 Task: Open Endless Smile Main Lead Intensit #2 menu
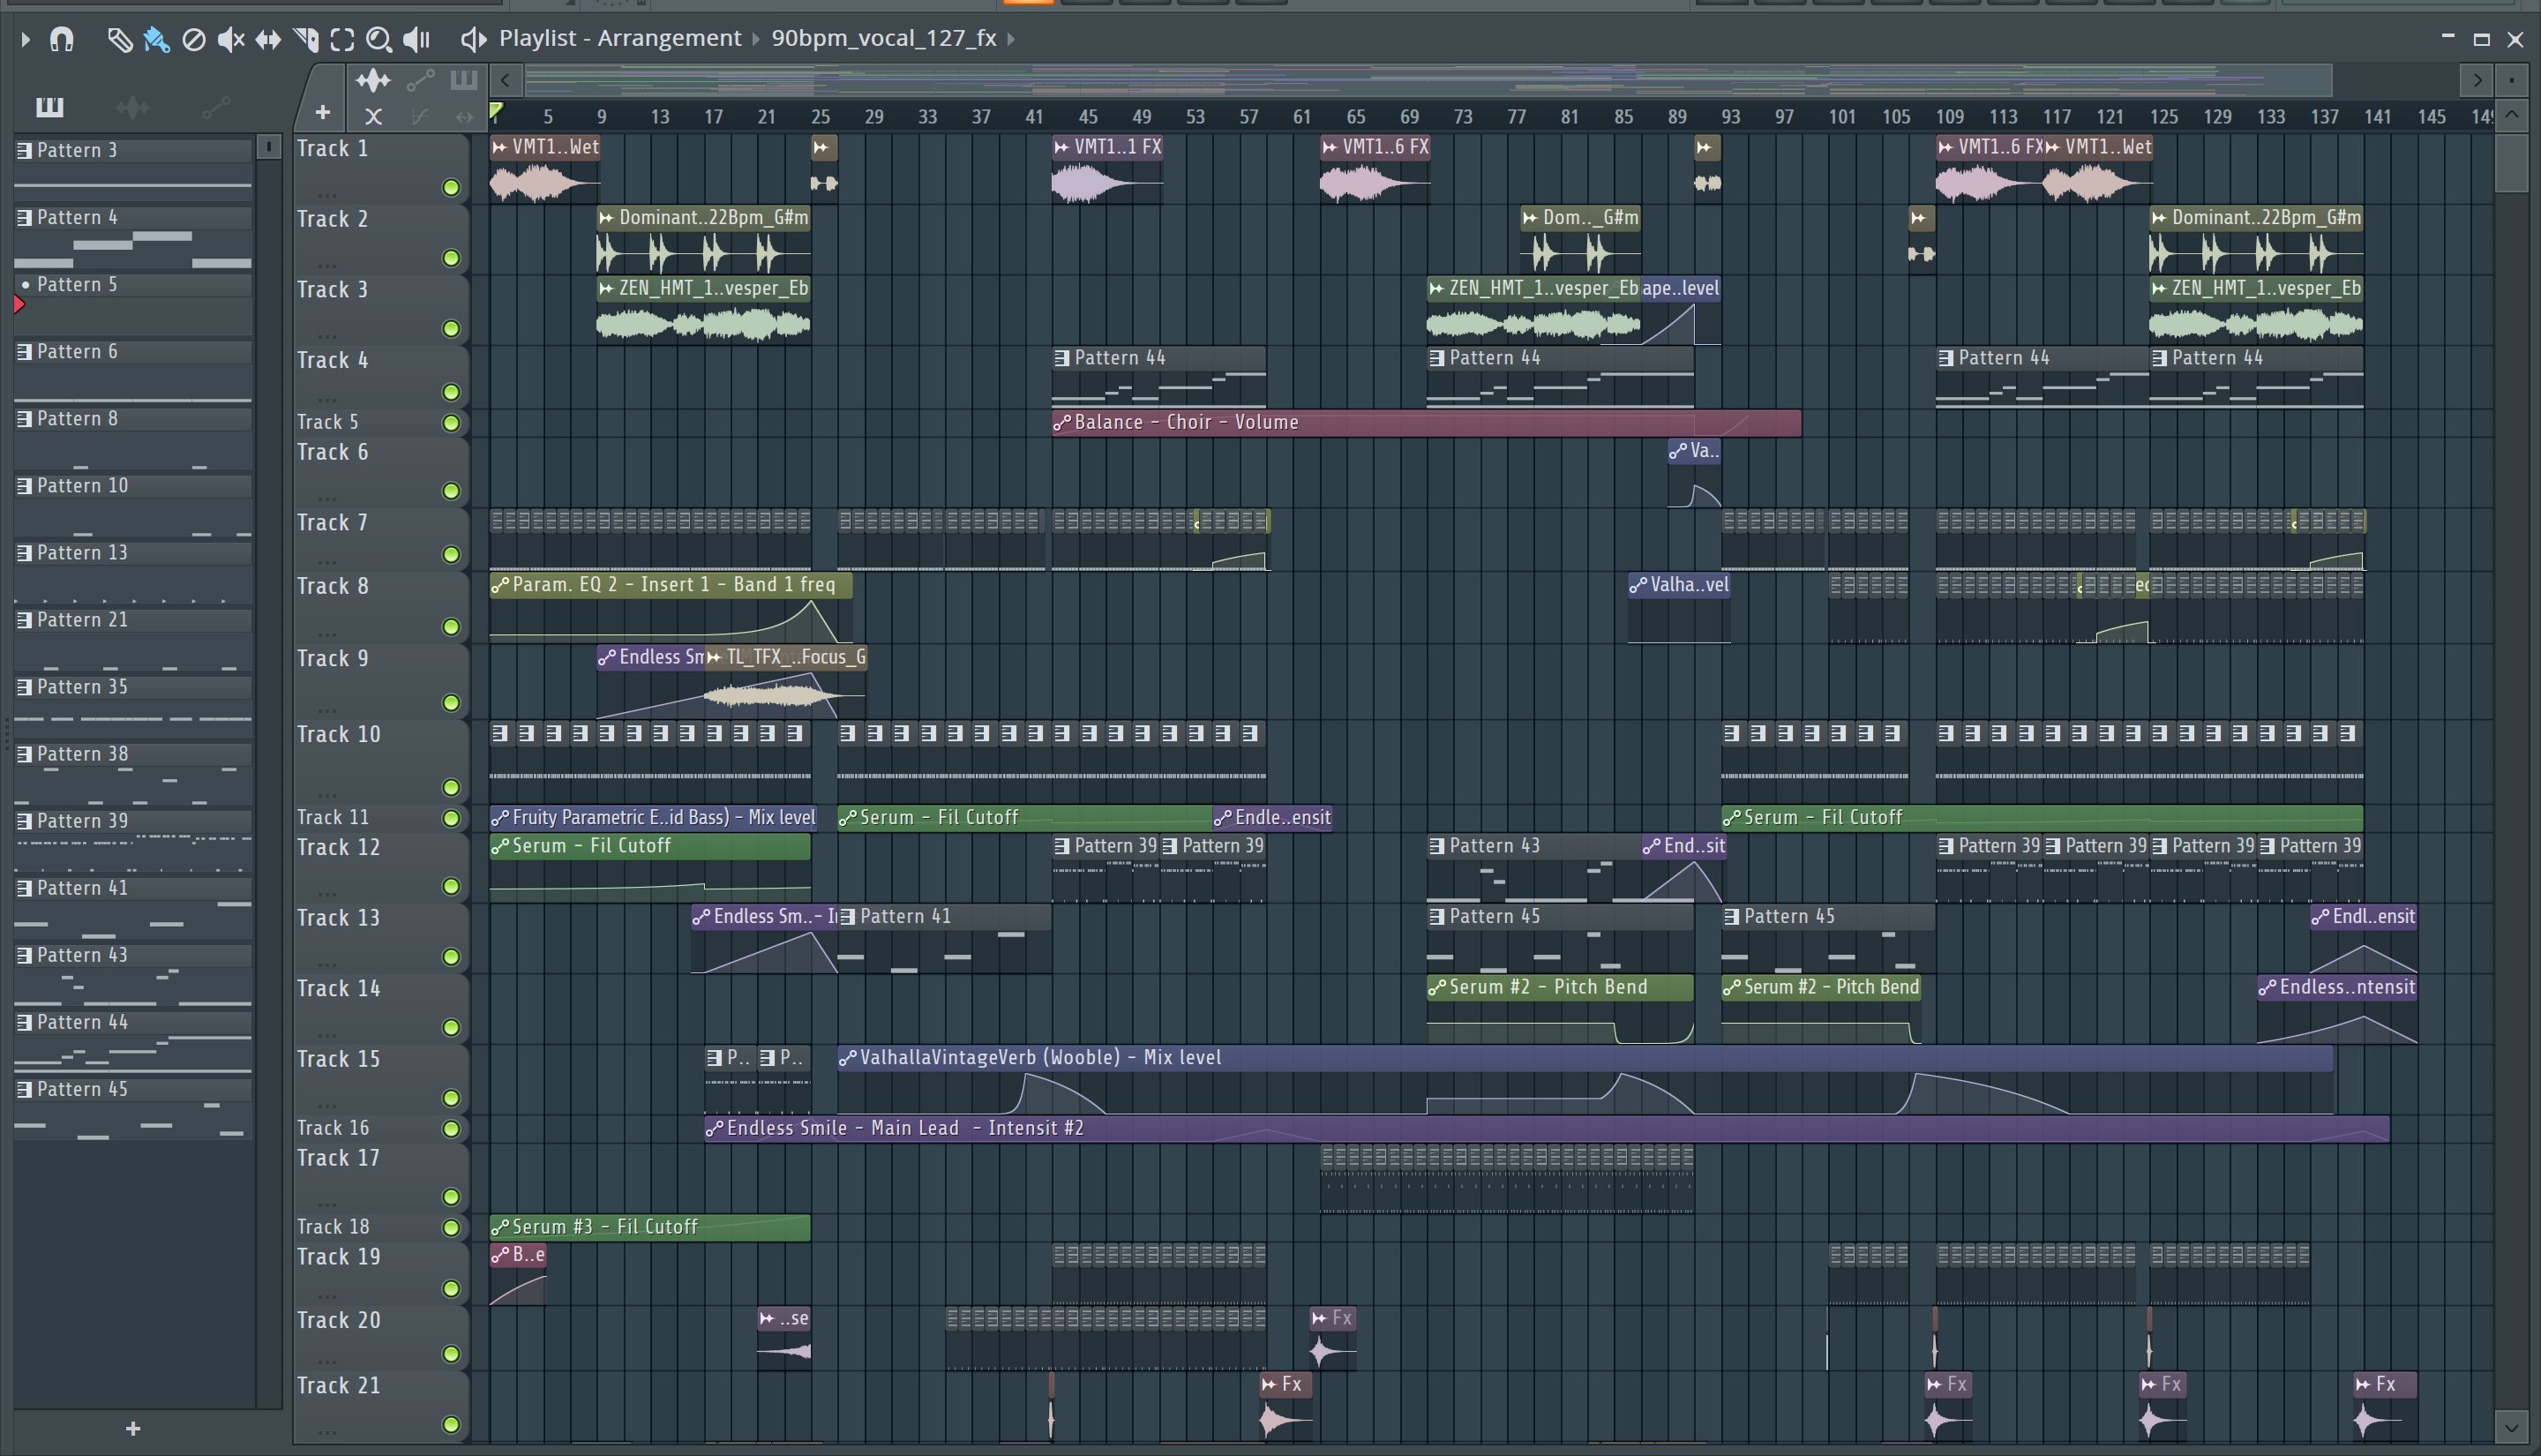715,1129
